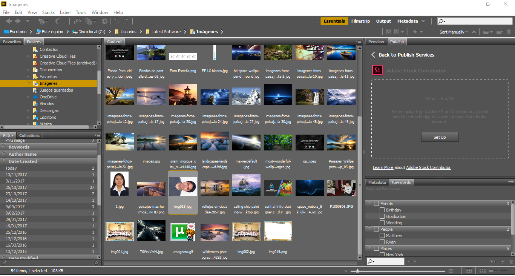The width and height of the screenshot is (515, 276).
Task: Go forward with the right arrow icon
Action: (x=18, y=21)
